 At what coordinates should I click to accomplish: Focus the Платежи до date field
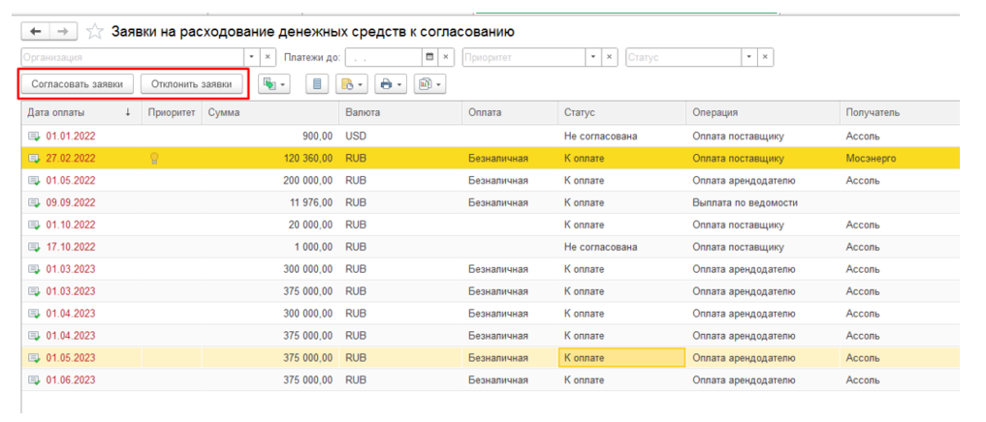click(383, 57)
